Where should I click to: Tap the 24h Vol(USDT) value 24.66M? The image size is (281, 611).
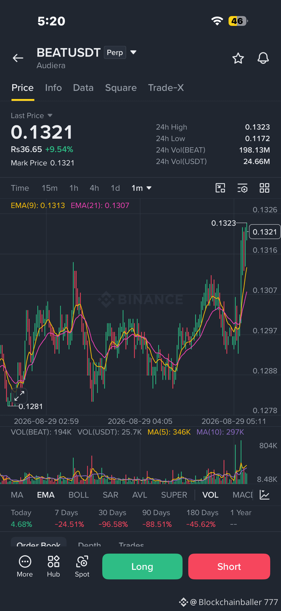(x=257, y=162)
